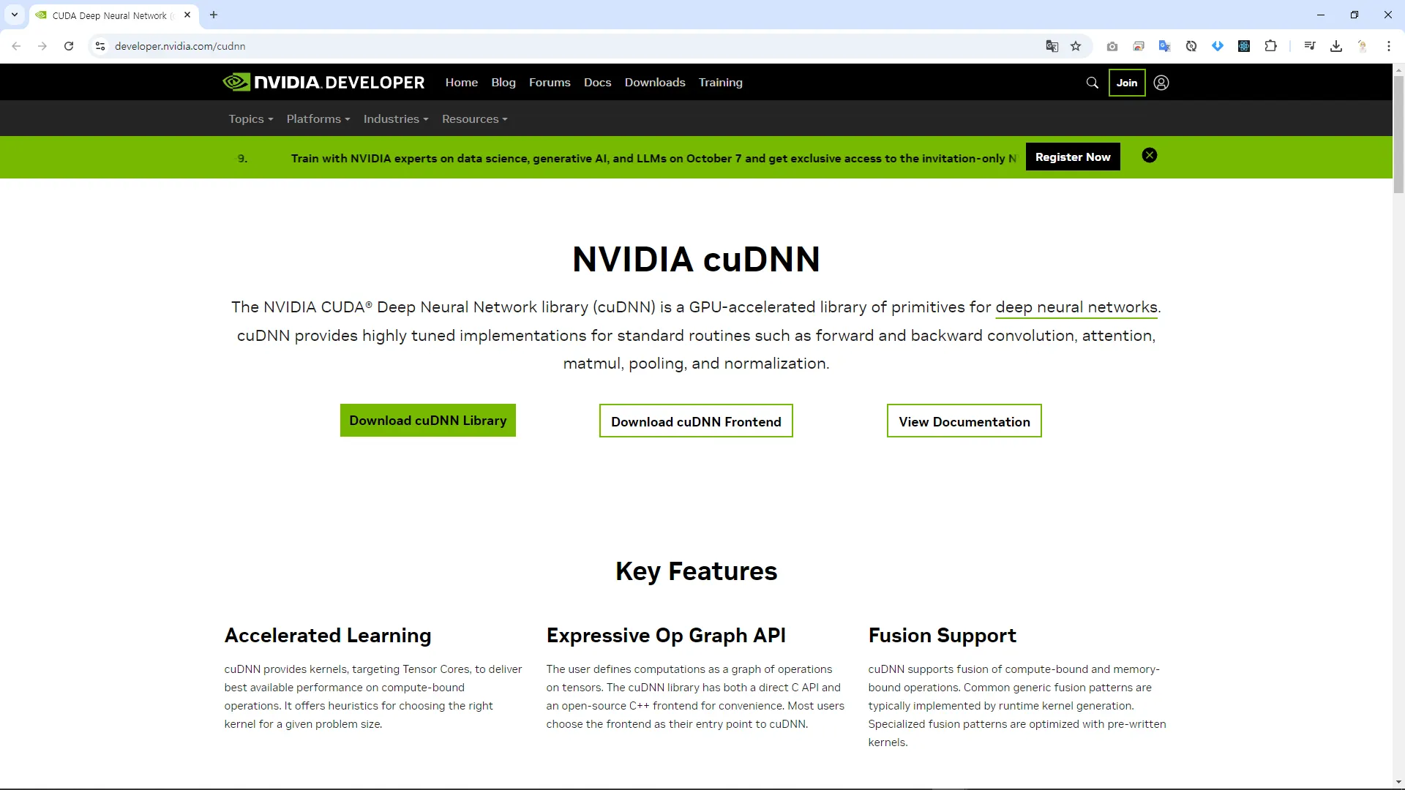This screenshot has height=790, width=1405.
Task: Open the user account profile icon
Action: (1161, 83)
